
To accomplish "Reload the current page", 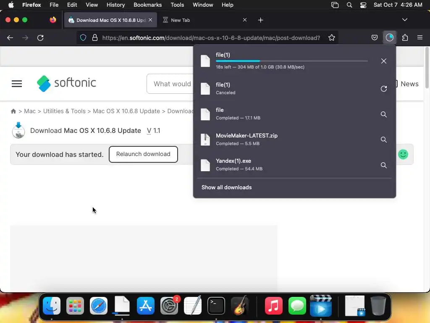I will coord(40,37).
